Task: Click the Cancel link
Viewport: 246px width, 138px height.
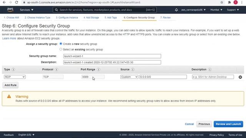Action: pyautogui.click(x=189, y=124)
